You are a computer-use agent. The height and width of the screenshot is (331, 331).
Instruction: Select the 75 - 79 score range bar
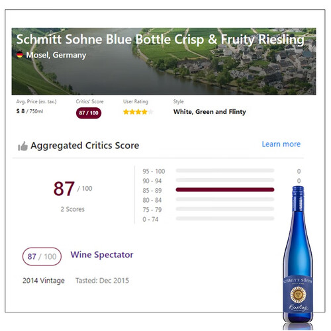(225, 209)
